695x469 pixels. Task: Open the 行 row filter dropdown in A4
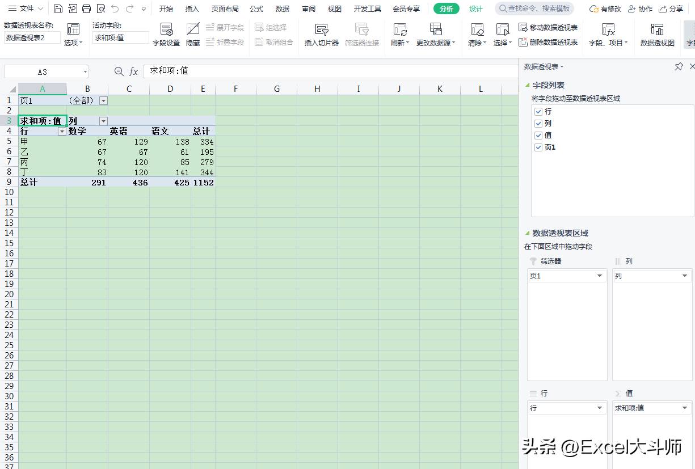62,131
